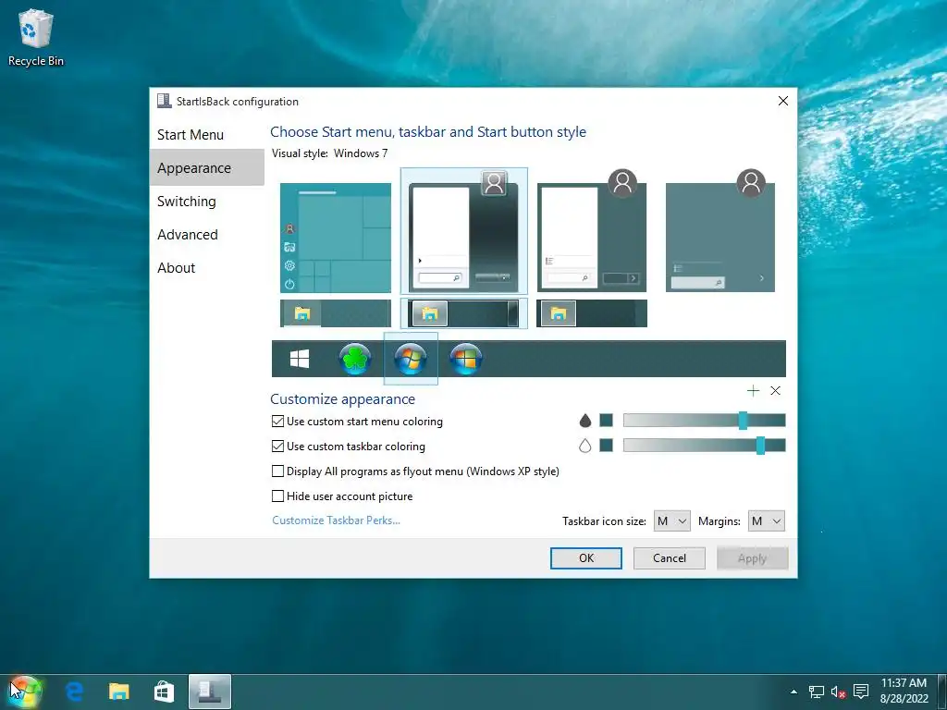Enable Display All programs as flyout menu
Viewport: 947px width, 710px height.
pos(277,471)
